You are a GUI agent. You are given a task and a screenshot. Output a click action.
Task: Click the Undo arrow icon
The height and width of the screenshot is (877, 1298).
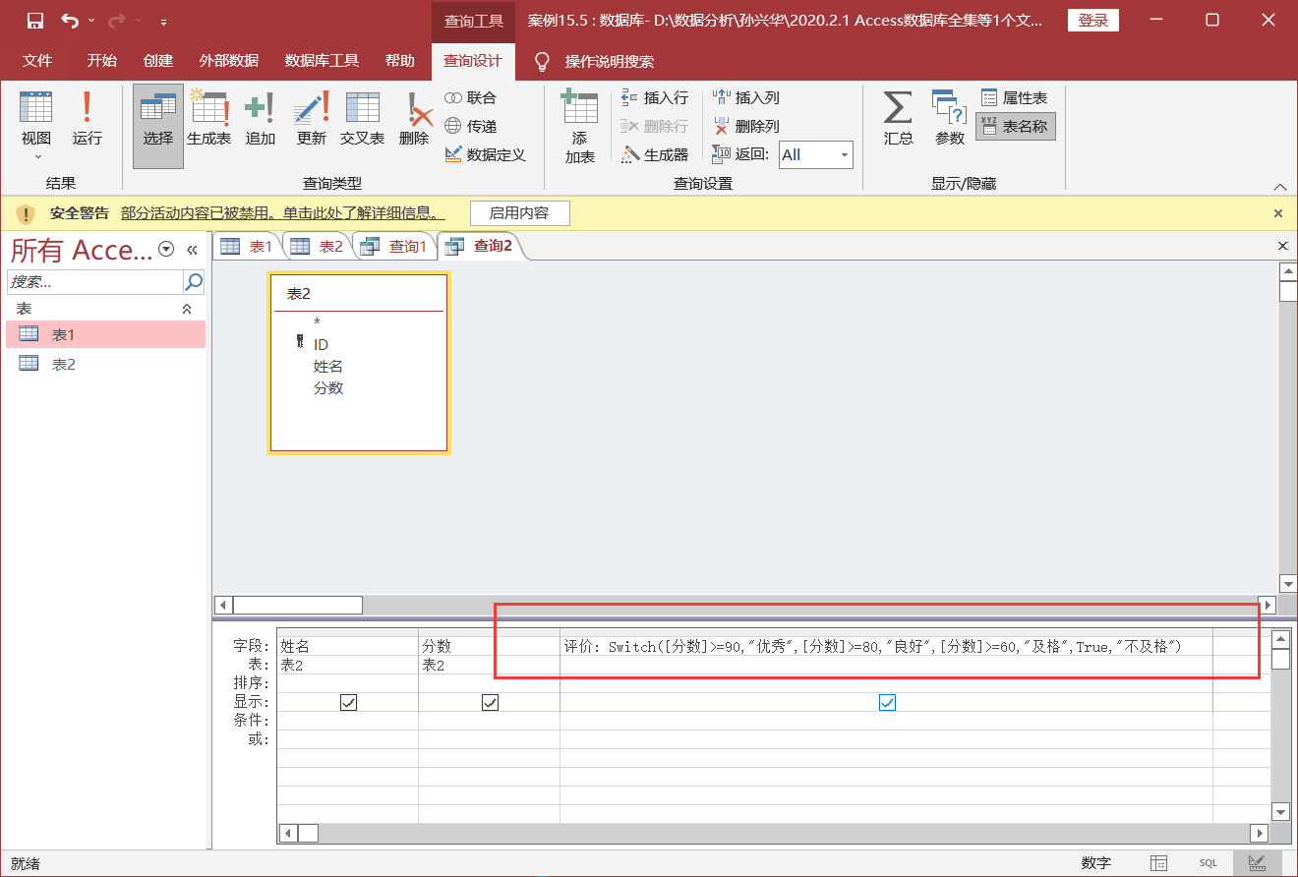[70, 21]
